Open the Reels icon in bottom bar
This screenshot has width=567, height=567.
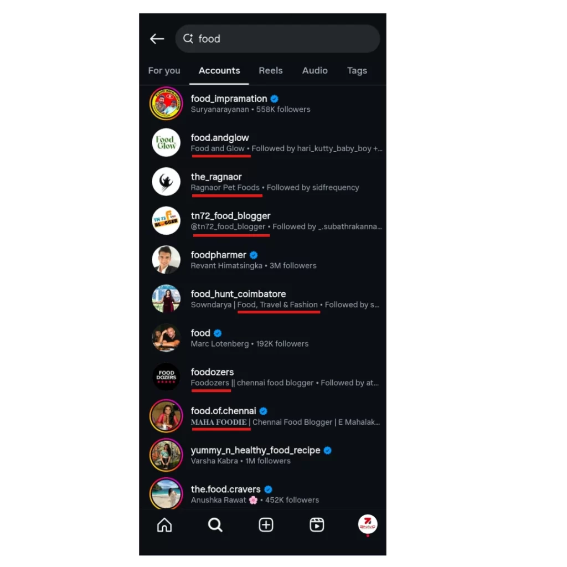pyautogui.click(x=317, y=525)
